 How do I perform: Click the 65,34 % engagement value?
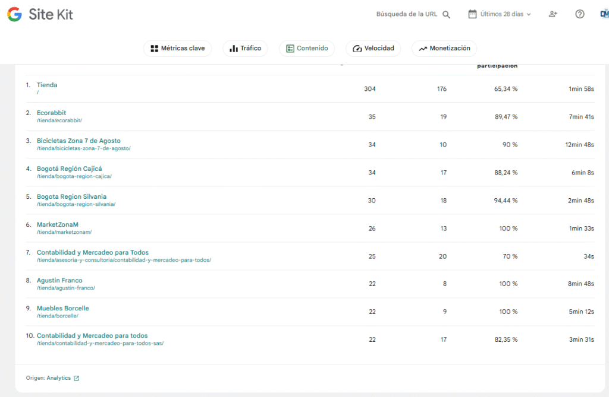click(506, 89)
